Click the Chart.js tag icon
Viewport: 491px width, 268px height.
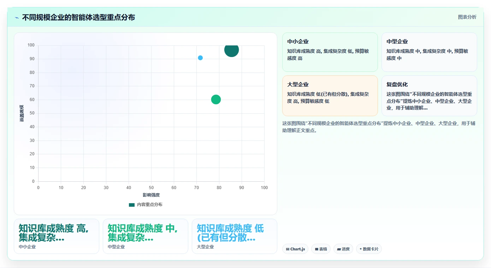(288, 249)
